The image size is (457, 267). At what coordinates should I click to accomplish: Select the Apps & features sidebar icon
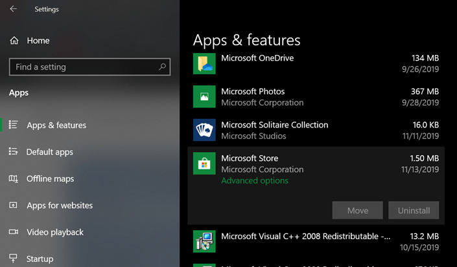click(x=14, y=125)
